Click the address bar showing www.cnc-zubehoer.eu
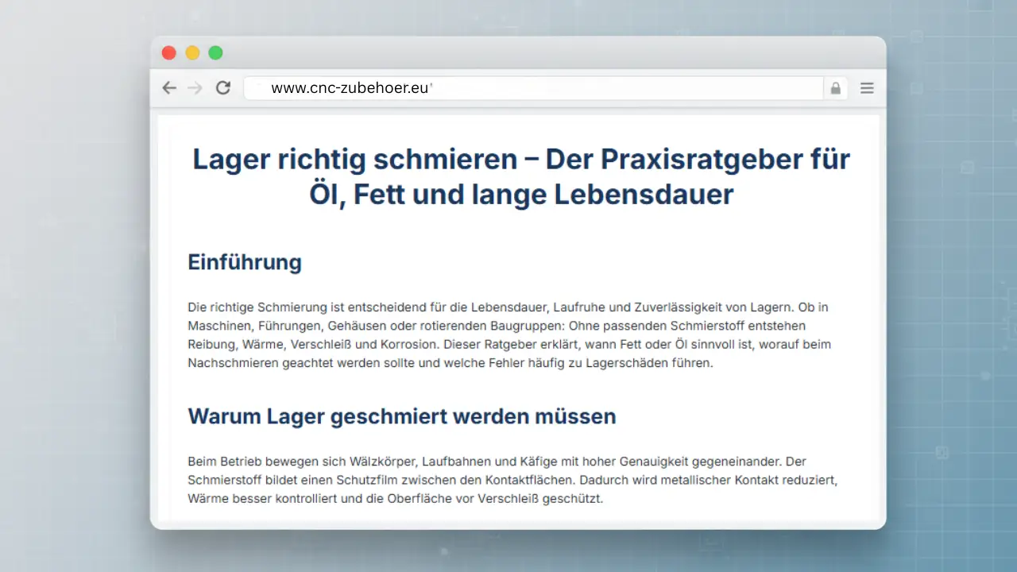 533,88
